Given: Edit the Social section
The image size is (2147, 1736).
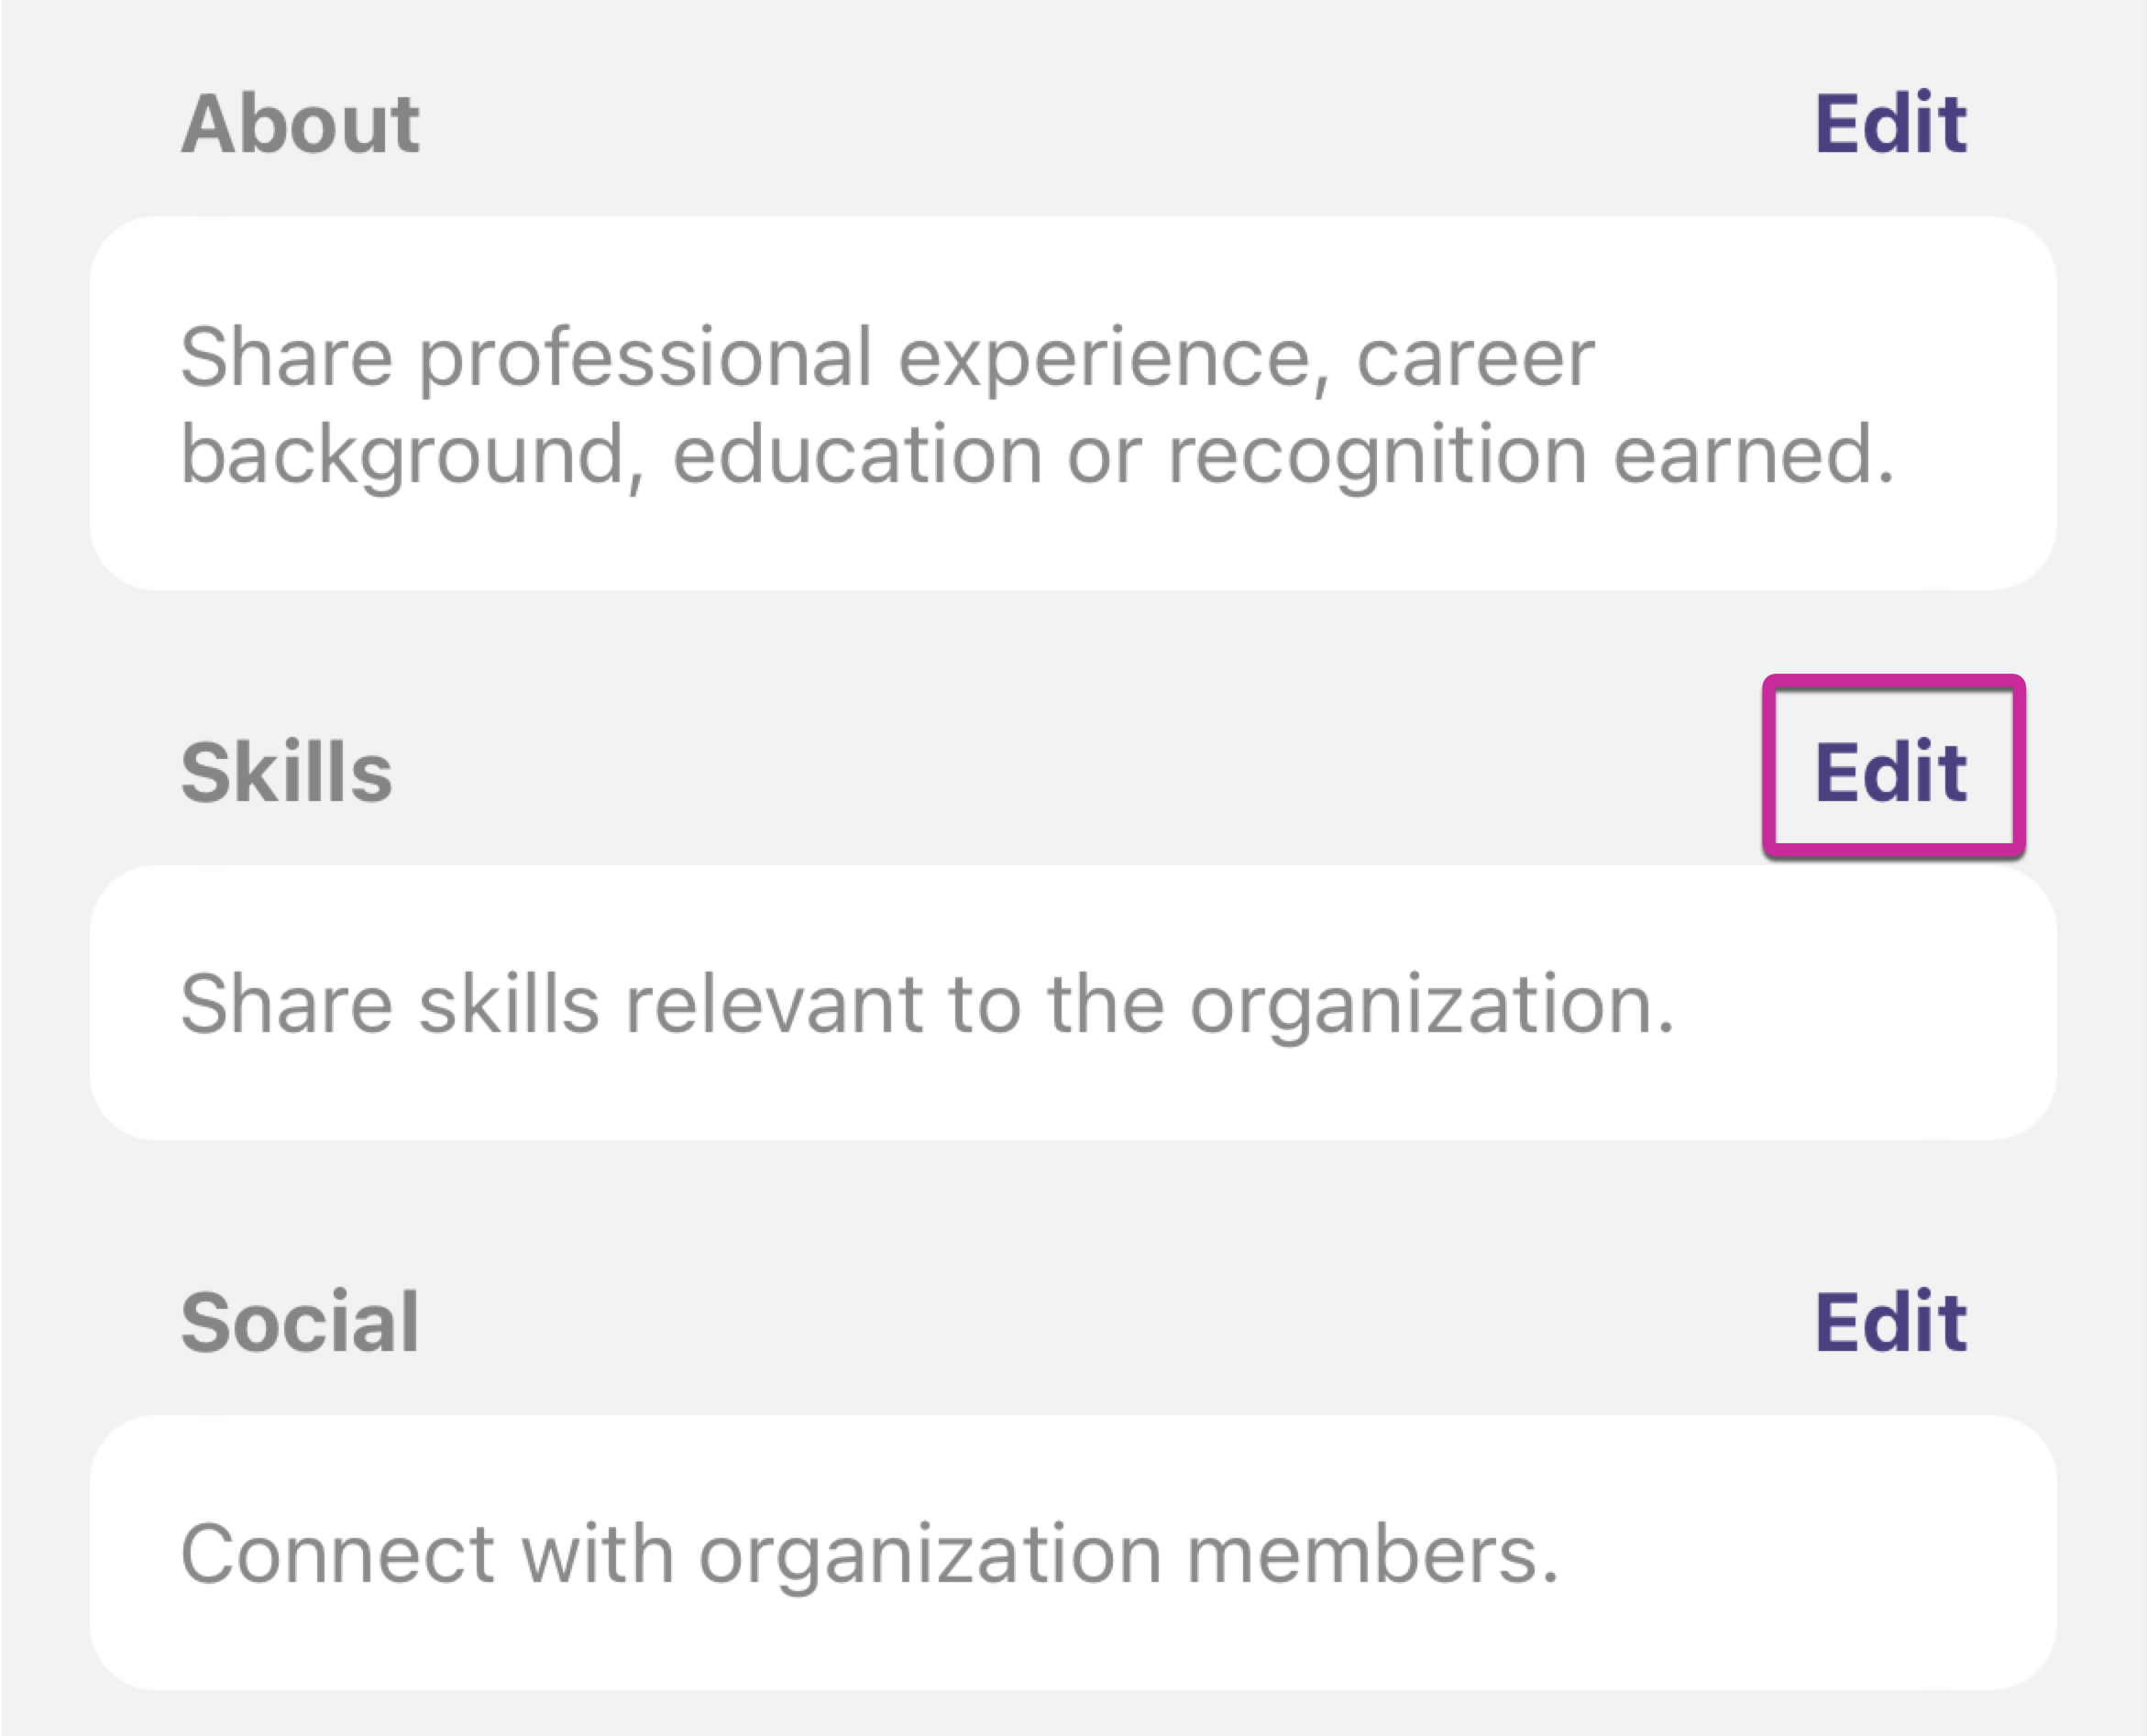Looking at the screenshot, I should coord(1890,1321).
